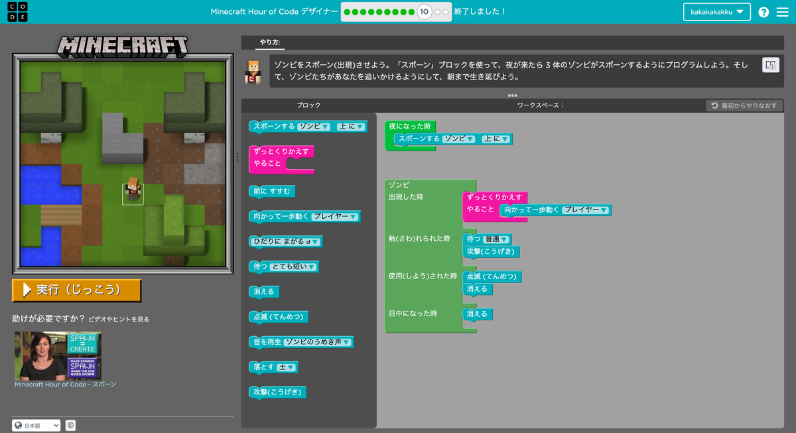Open the hamburger menu icon

[783, 12]
